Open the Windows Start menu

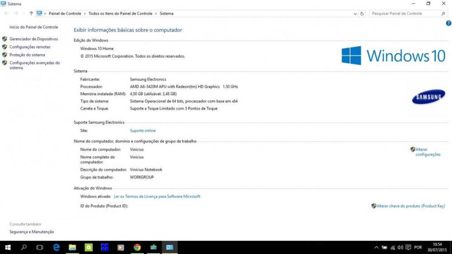8,247
